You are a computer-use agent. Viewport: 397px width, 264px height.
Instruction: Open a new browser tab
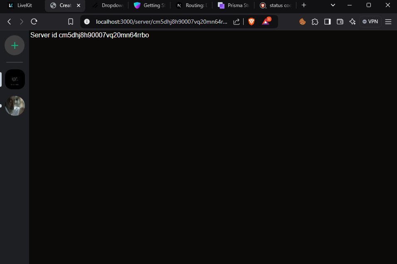(304, 5)
